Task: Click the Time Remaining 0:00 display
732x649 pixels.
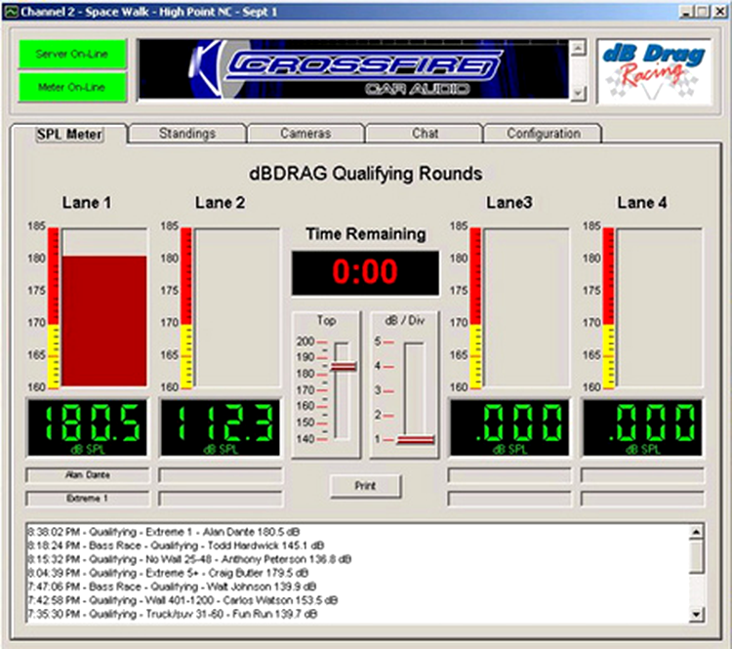Action: [365, 273]
